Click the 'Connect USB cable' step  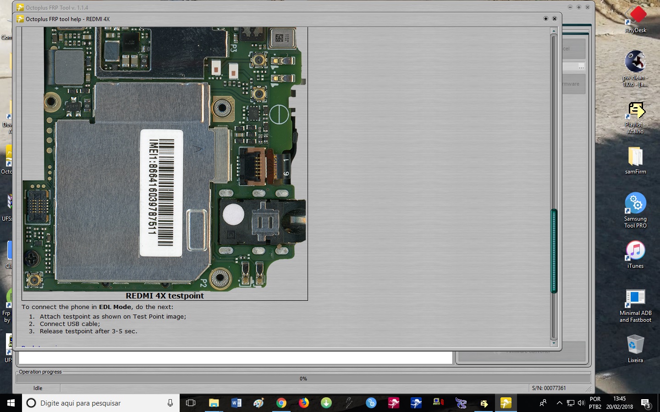pyautogui.click(x=70, y=324)
